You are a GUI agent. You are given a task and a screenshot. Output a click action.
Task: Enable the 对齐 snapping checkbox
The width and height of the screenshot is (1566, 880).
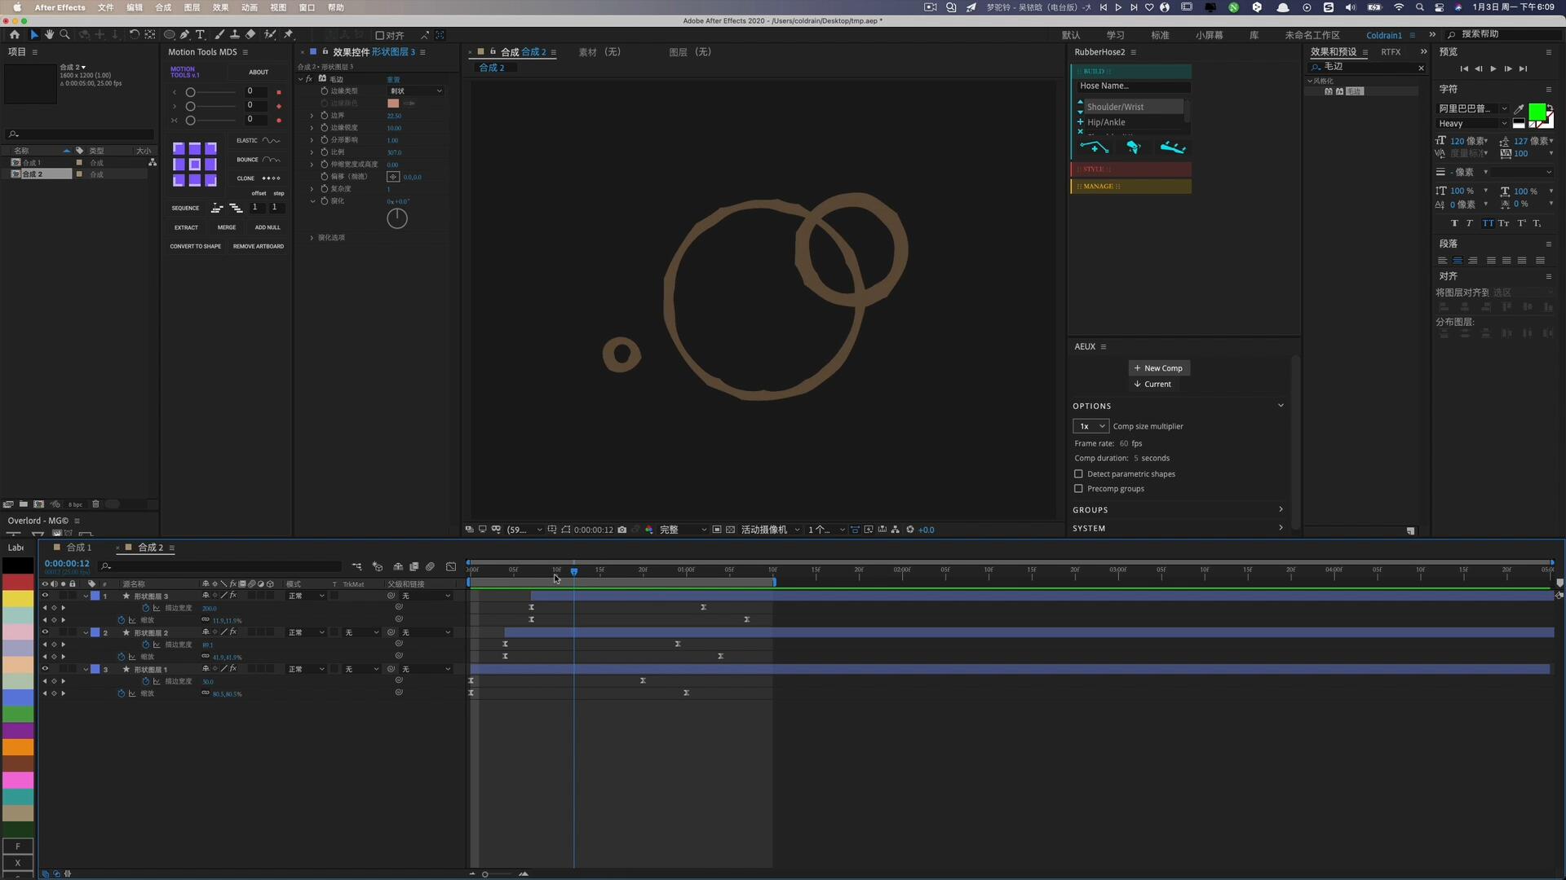tap(379, 36)
